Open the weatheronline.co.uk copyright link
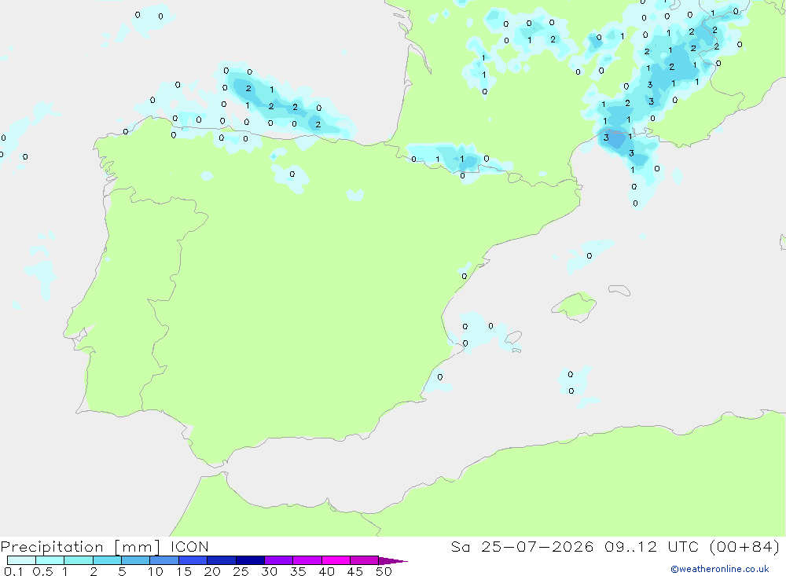 (720, 569)
